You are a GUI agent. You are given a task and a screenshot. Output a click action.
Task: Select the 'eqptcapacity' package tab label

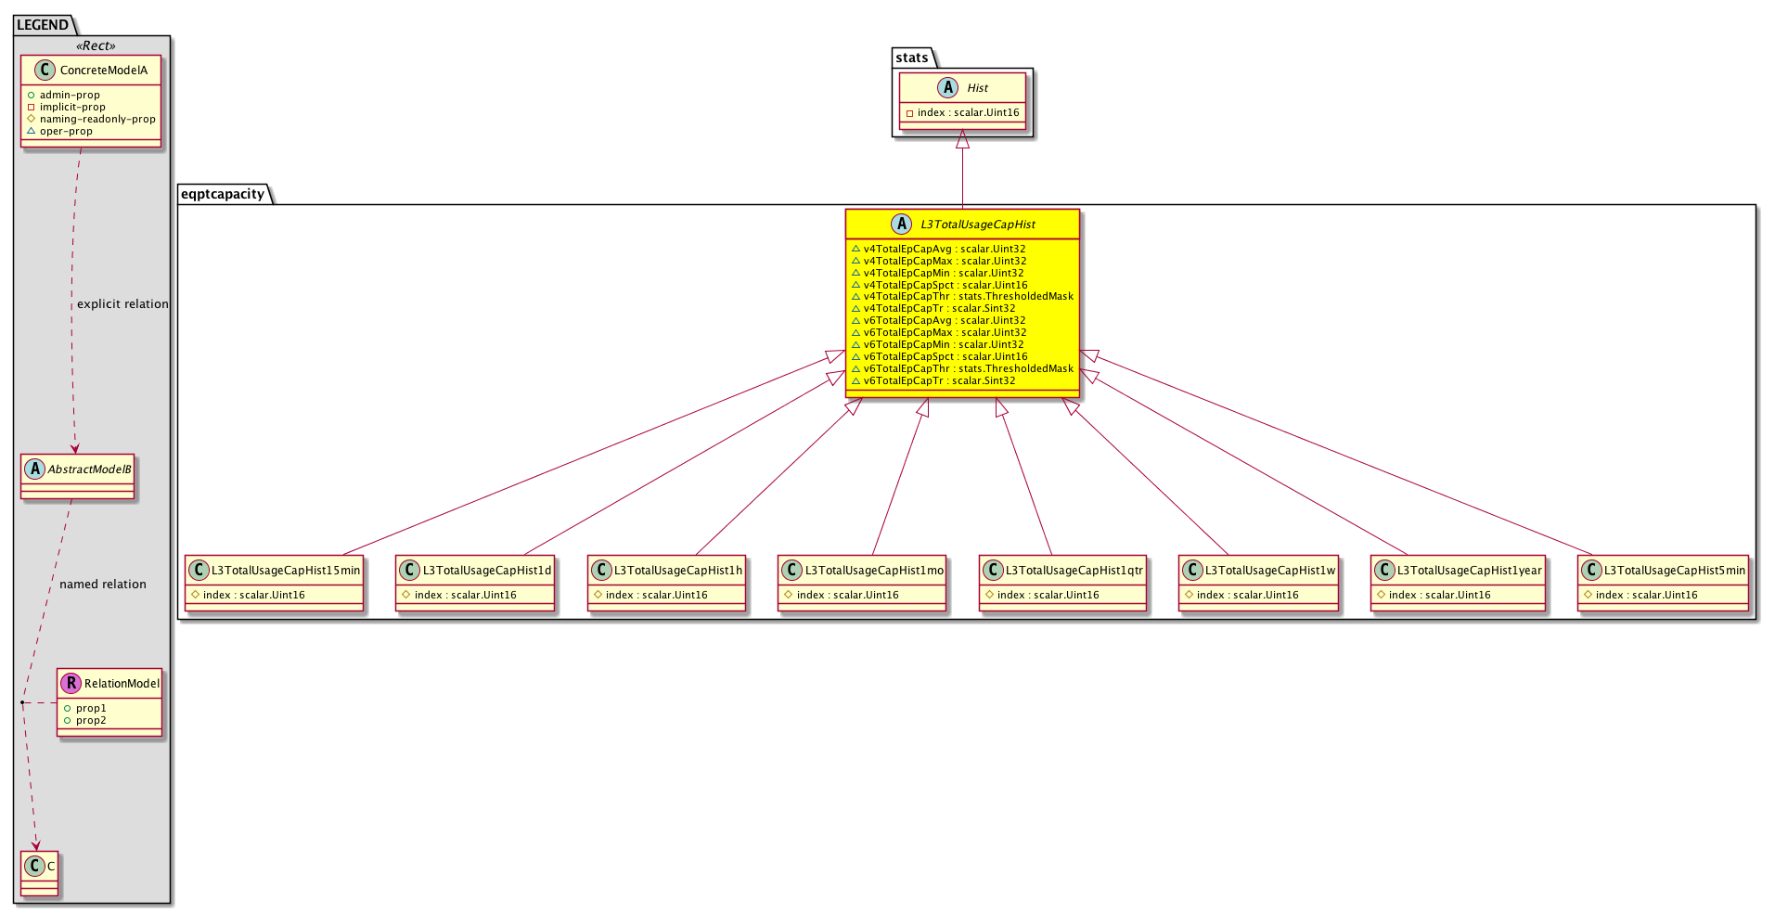[223, 194]
